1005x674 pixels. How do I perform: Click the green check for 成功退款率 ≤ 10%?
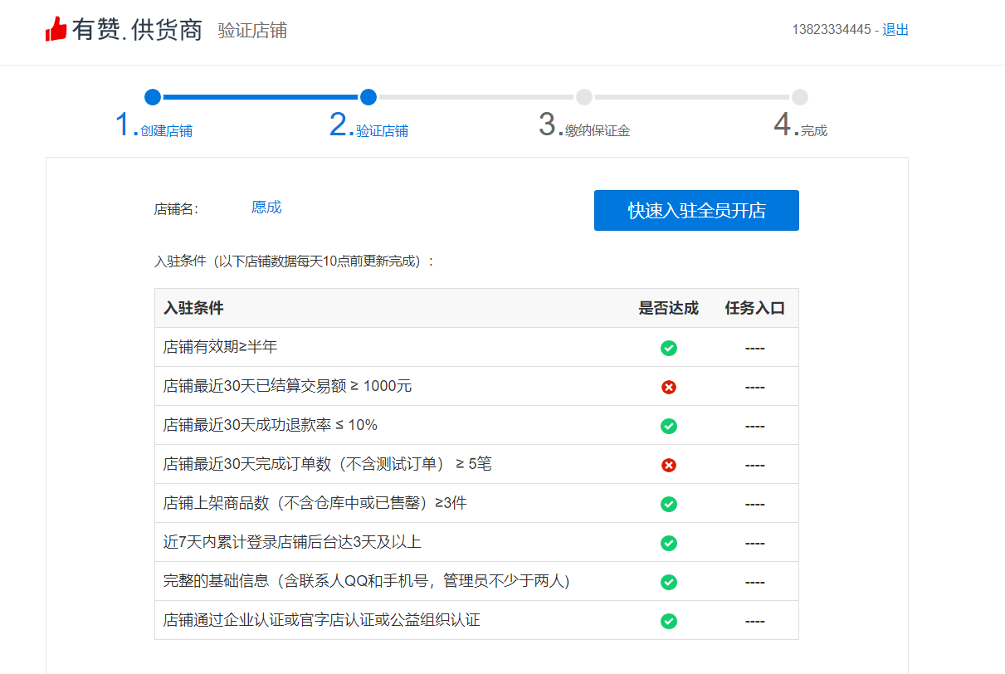pyautogui.click(x=669, y=426)
